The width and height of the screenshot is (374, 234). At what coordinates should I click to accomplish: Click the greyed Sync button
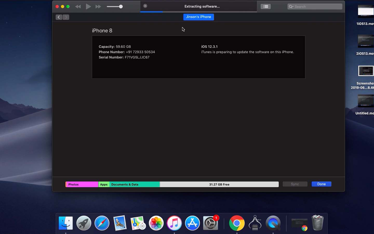[295, 184]
